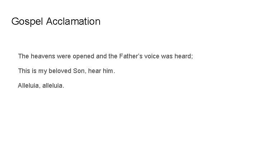Click the word "Gospel" in the title
Viewport: 258px width, 145px height.
[x=27, y=22]
